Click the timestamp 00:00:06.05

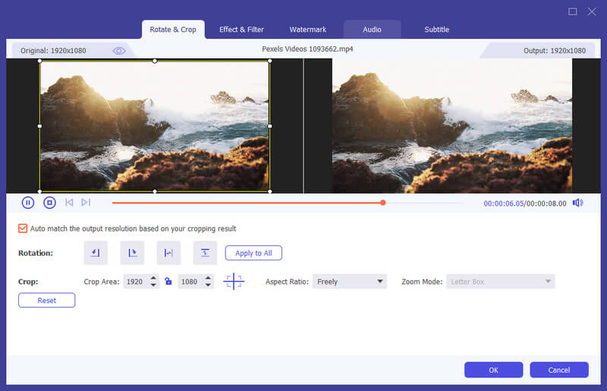(504, 203)
